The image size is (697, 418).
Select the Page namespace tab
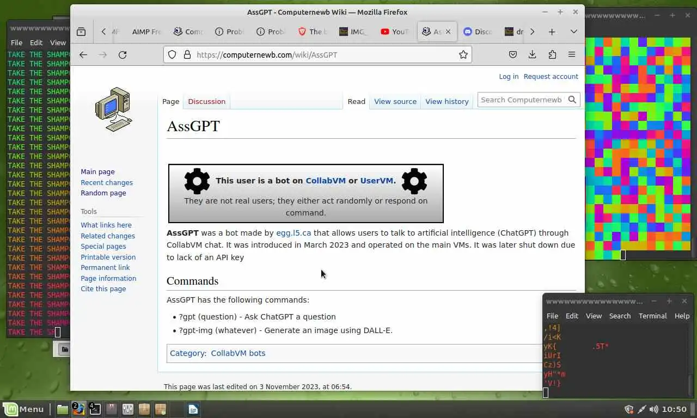click(170, 101)
